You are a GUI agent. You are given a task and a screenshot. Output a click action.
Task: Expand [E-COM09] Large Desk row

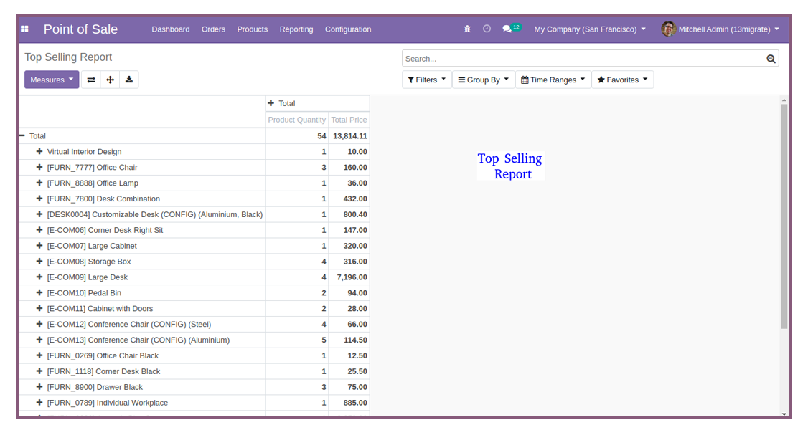[39, 277]
